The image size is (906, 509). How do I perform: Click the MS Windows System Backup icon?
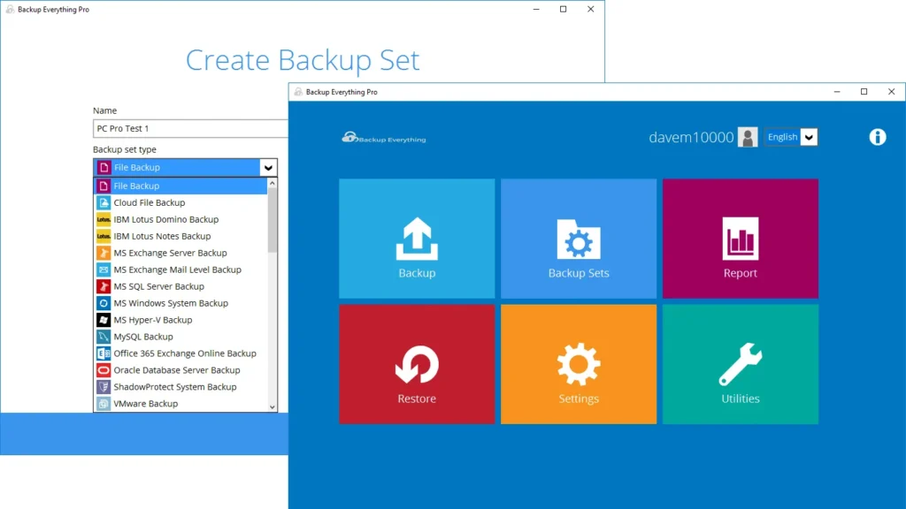[104, 303]
